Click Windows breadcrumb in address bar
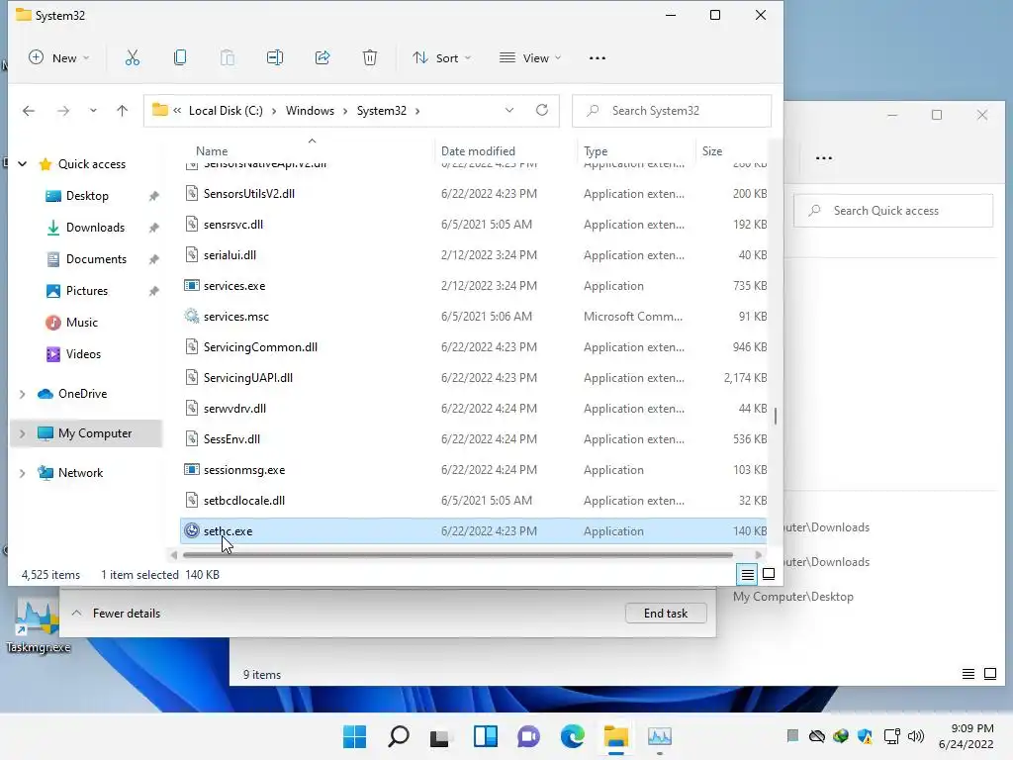1013x760 pixels. (x=310, y=111)
